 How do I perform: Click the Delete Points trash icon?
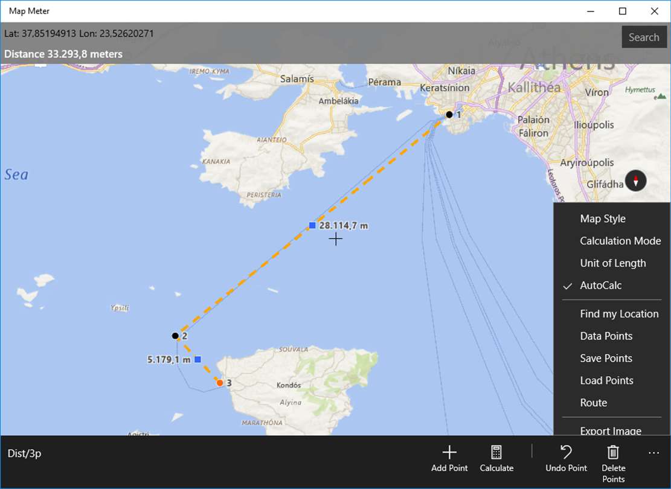[x=613, y=452]
